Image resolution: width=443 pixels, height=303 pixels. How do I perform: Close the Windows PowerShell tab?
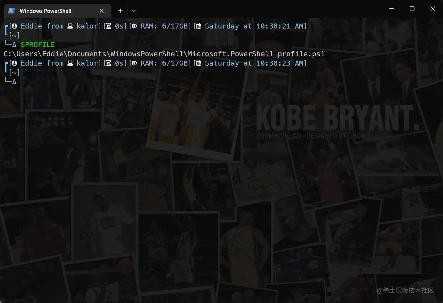point(102,11)
